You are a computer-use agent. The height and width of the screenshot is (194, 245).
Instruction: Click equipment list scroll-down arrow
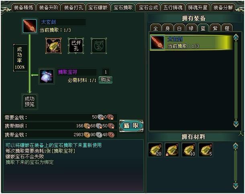(236, 124)
